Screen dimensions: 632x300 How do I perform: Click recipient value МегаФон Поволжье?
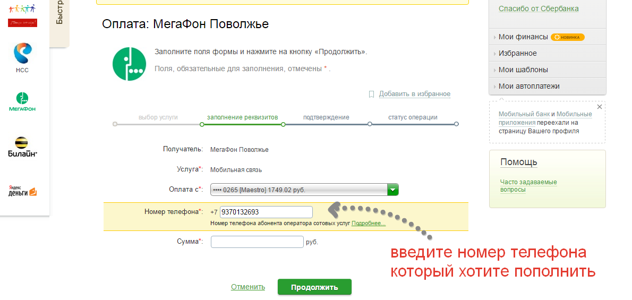[x=240, y=150]
